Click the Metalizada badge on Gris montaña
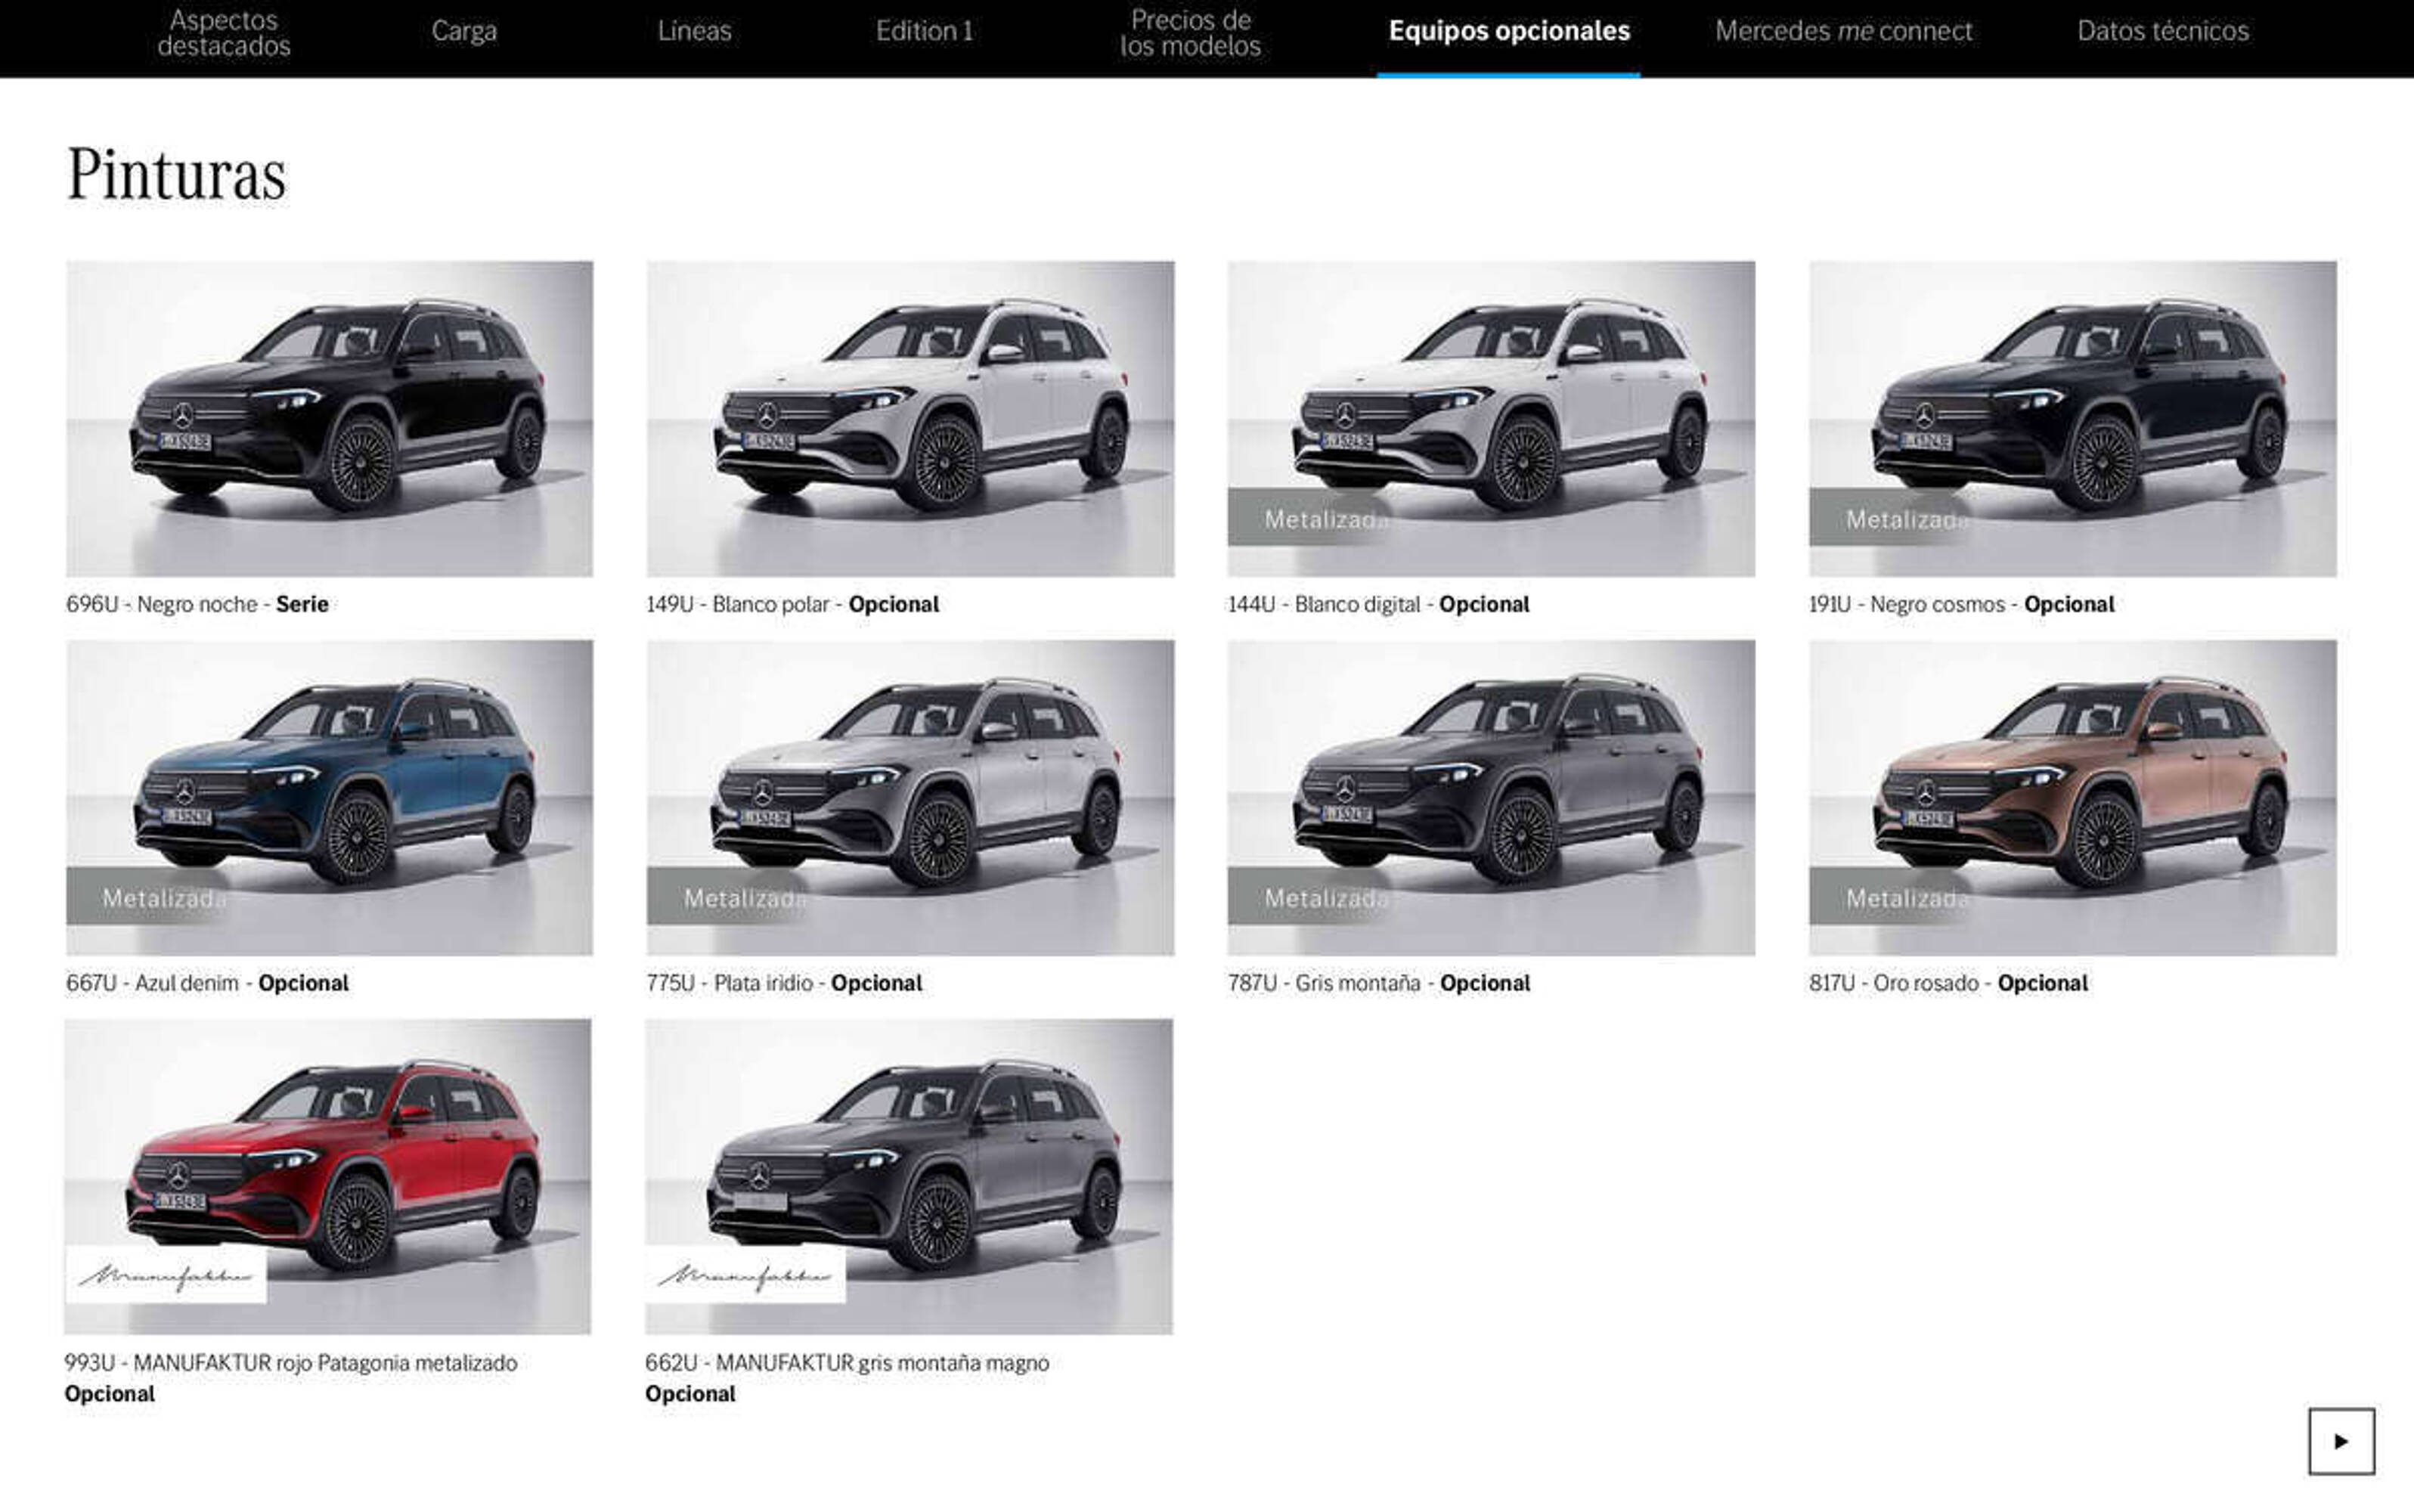 (x=1310, y=897)
